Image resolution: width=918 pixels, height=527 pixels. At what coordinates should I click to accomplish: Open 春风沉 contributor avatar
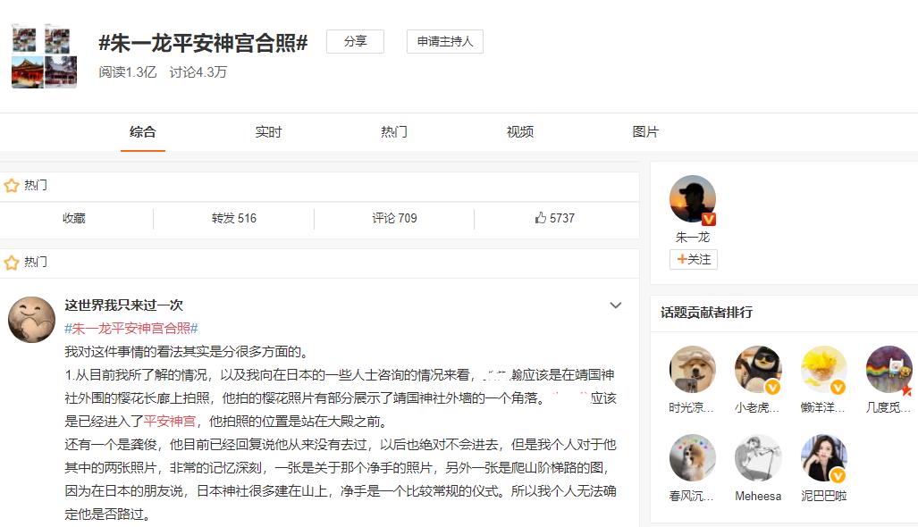pyautogui.click(x=693, y=458)
